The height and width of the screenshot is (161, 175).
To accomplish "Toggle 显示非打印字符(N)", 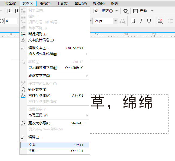I will tap(55, 68).
